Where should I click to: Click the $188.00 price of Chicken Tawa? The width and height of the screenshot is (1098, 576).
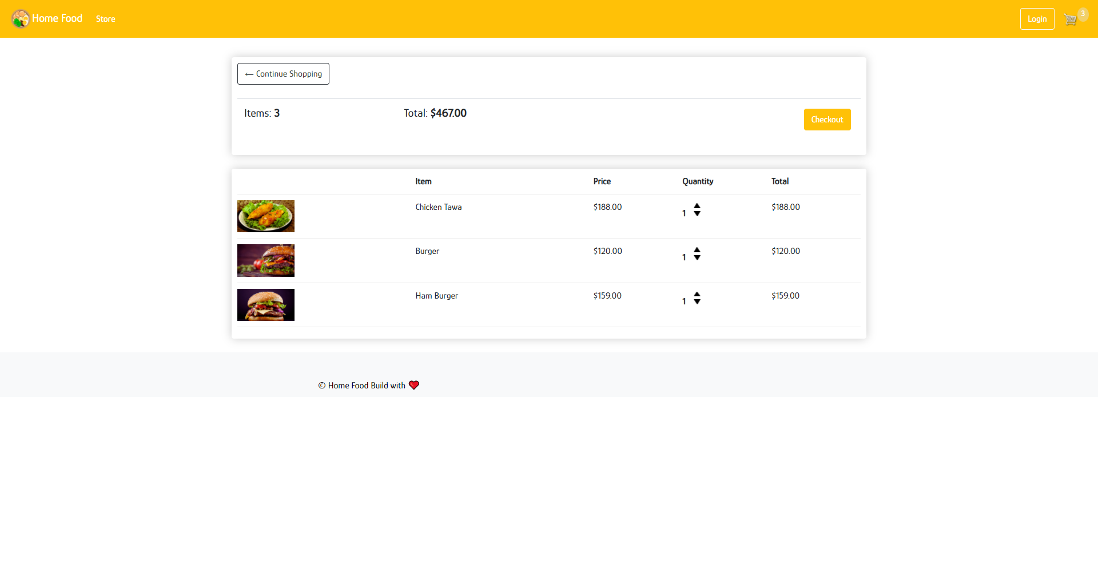click(607, 207)
